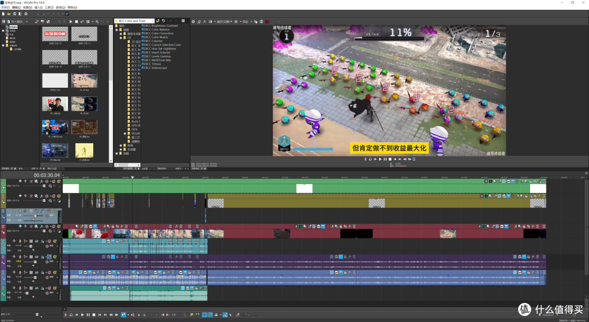Jump to start in the preview transport
The width and height of the screenshot is (589, 322).
point(395,159)
